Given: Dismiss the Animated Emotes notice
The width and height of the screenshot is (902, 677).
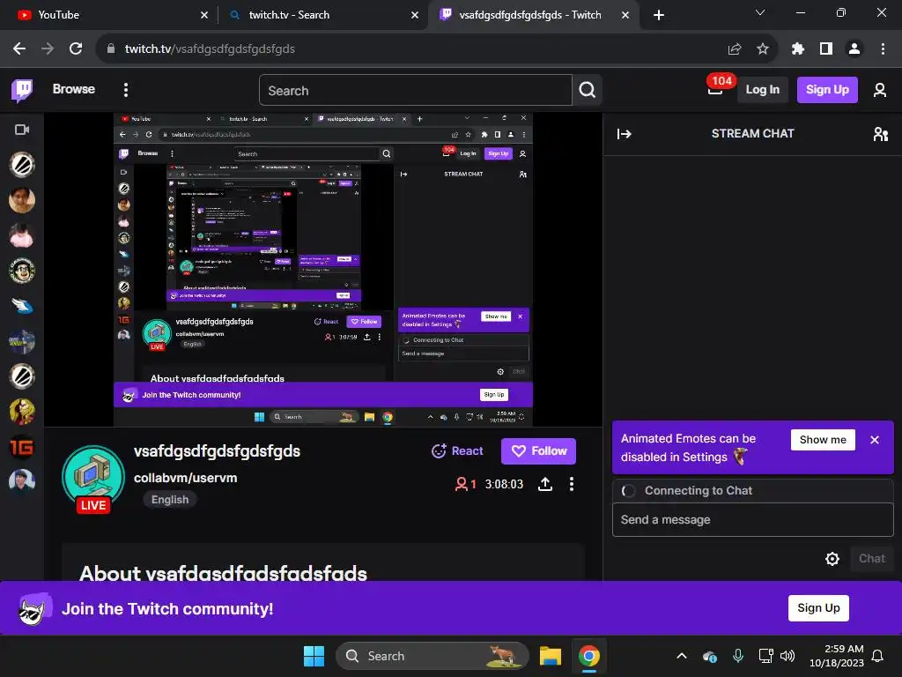Looking at the screenshot, I should 875,440.
